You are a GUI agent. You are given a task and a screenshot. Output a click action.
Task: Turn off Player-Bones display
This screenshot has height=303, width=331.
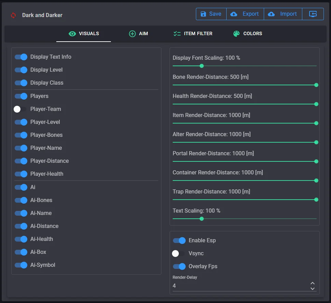coord(21,135)
